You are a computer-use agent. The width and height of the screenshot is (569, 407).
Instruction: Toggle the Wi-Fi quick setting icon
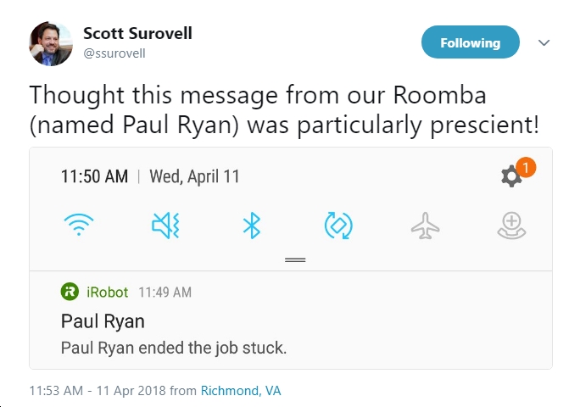[79, 225]
